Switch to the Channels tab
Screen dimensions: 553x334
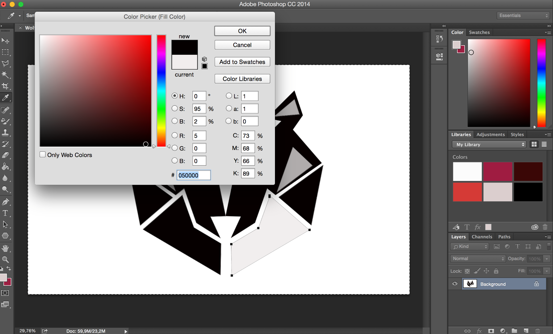point(482,237)
